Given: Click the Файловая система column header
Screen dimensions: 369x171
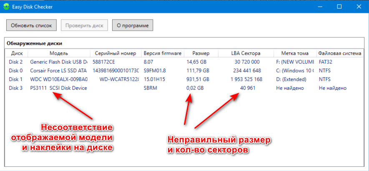Looking at the screenshot, I should pyautogui.click(x=339, y=54).
